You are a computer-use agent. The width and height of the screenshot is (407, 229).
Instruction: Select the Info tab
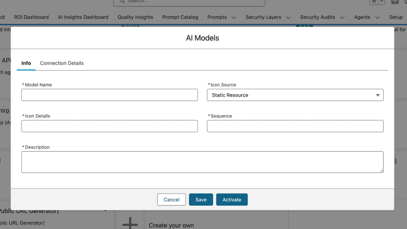(x=26, y=63)
